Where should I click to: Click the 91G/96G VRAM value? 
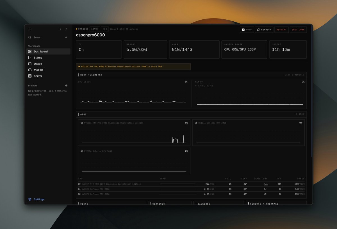(x=210, y=184)
